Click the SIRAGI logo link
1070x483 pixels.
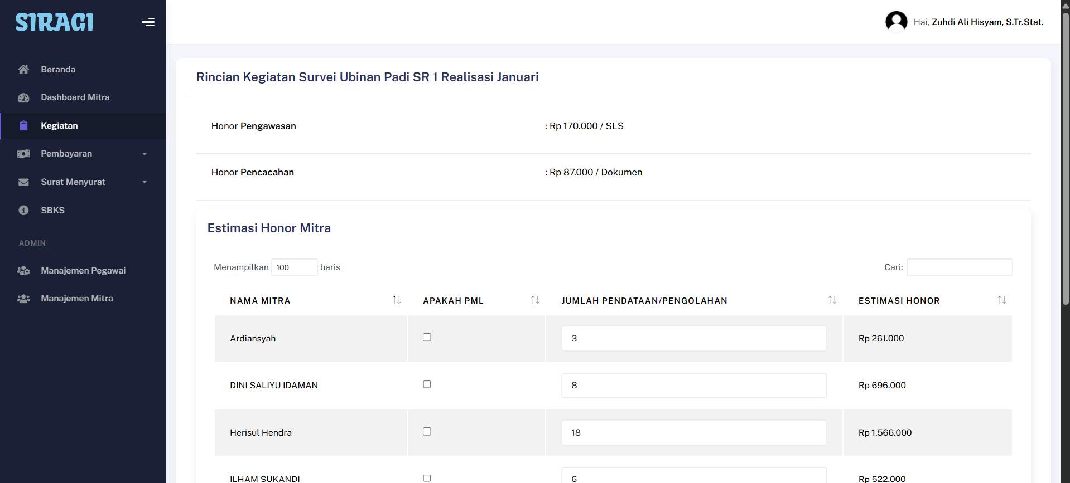tap(54, 22)
